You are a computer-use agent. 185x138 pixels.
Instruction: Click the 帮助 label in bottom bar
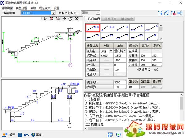click(39, 135)
